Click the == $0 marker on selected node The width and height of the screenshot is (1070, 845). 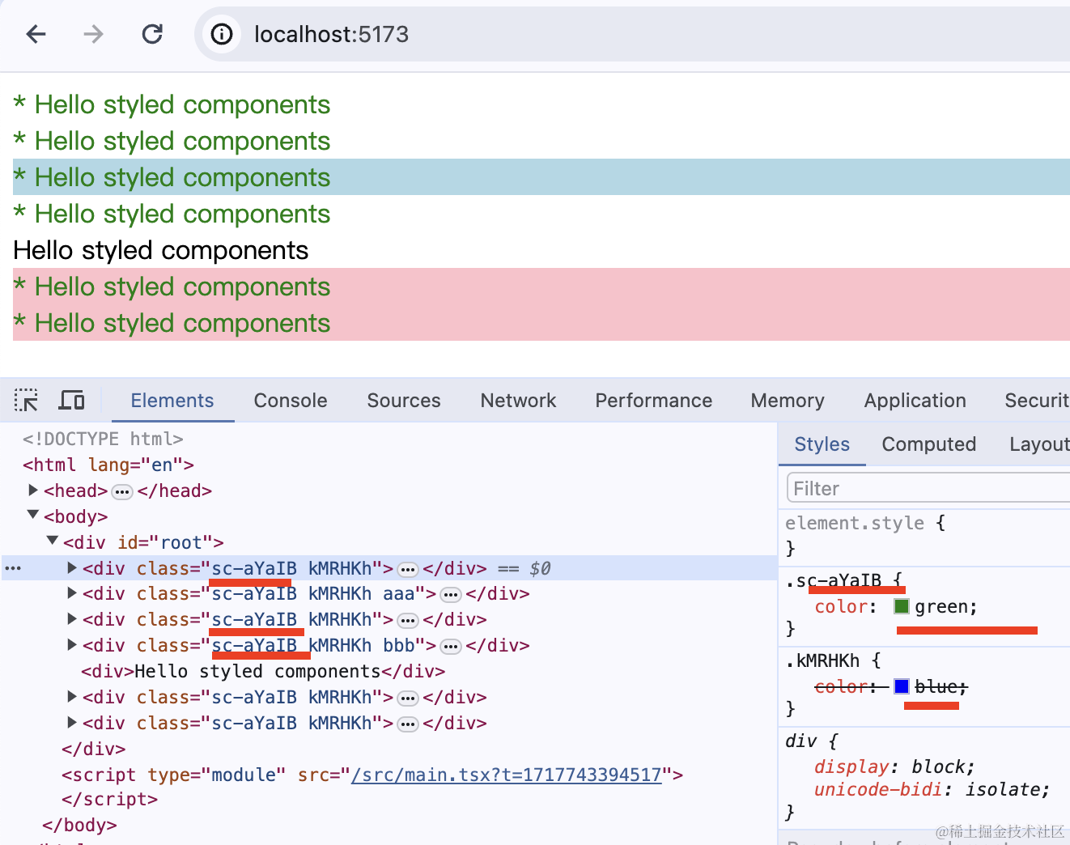pos(524,569)
